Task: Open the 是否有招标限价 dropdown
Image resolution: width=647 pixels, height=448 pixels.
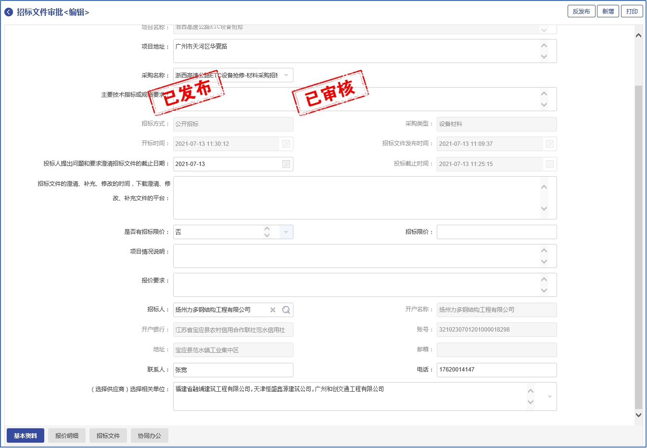Action: 286,232
